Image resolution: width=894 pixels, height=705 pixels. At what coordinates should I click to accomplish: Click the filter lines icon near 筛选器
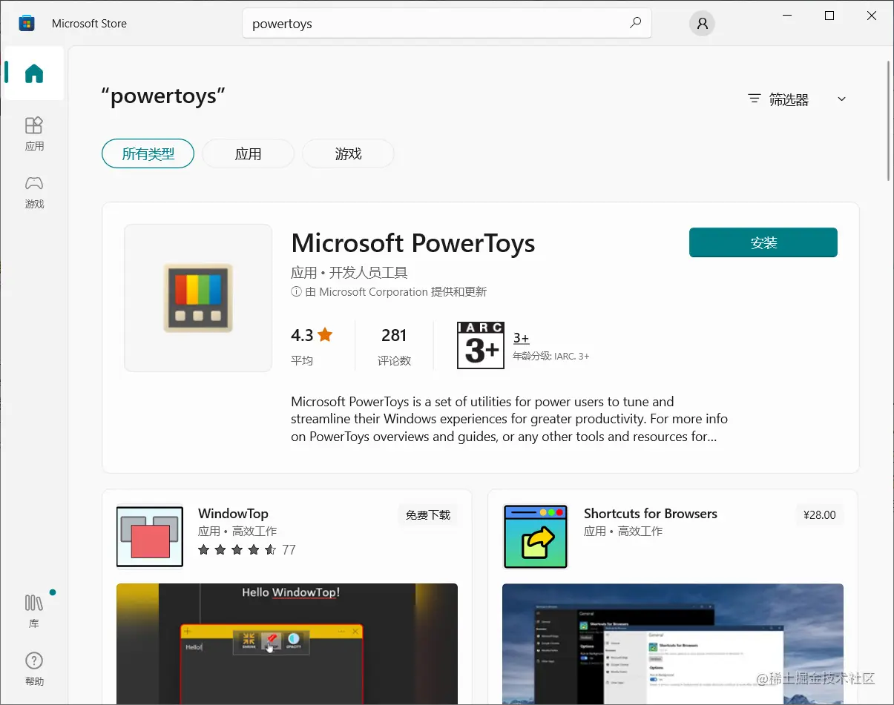click(x=755, y=99)
